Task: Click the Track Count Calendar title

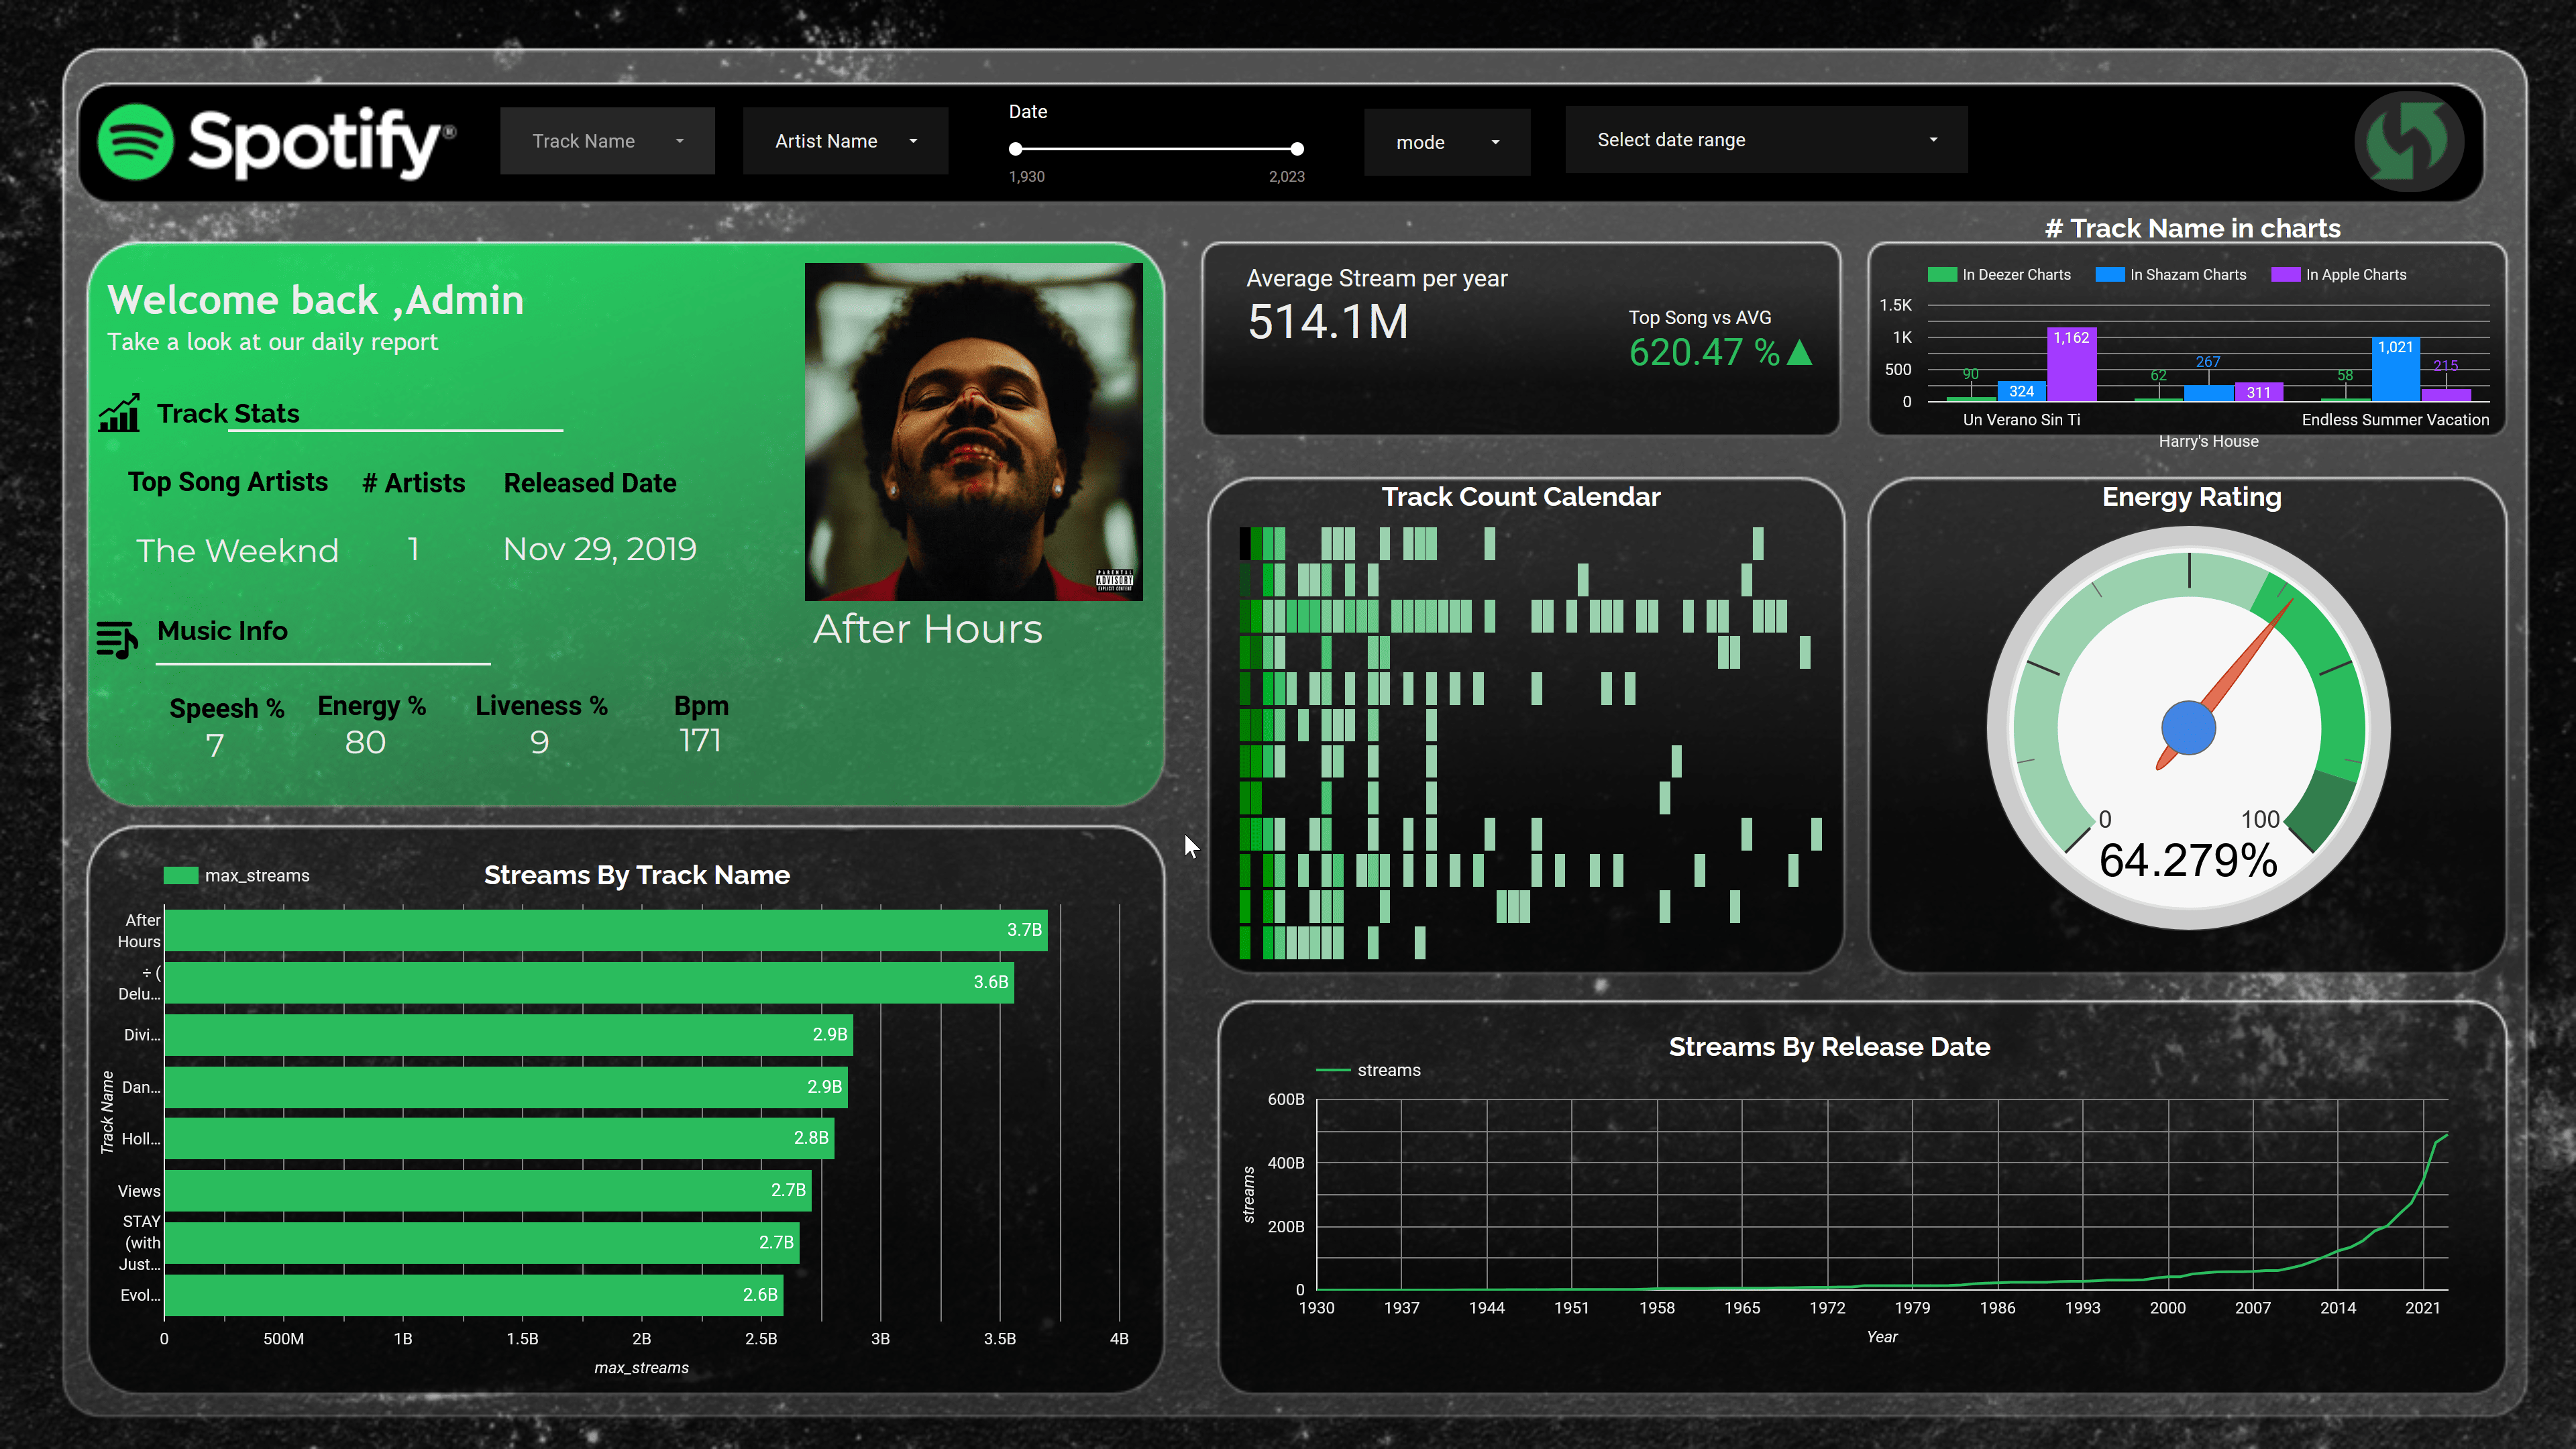Action: (1520, 497)
